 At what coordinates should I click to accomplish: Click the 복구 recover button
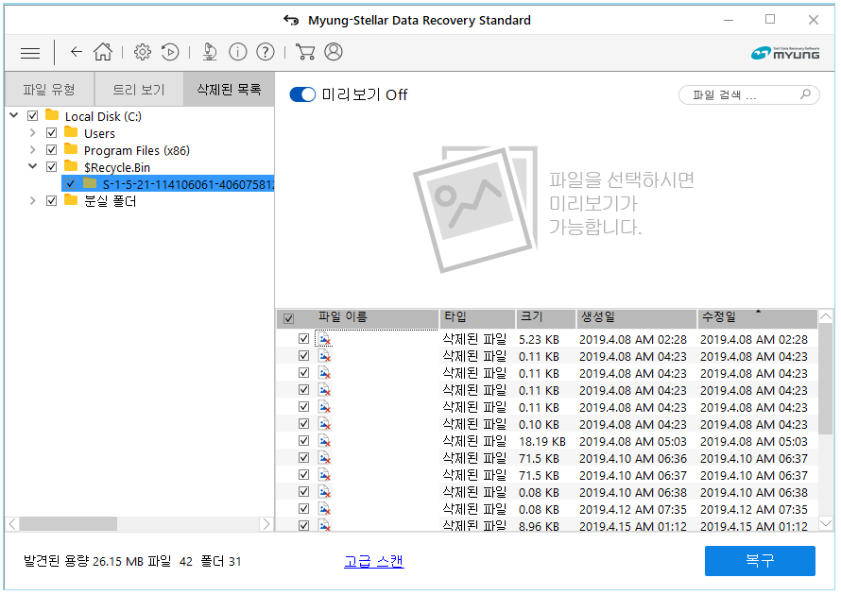point(760,561)
